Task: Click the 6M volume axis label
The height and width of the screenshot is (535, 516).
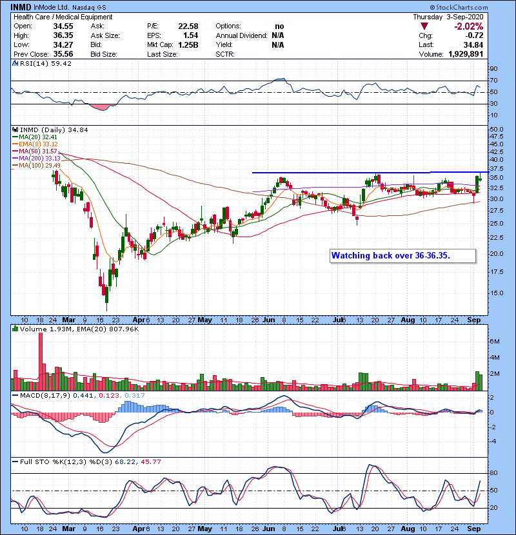Action: pos(495,341)
